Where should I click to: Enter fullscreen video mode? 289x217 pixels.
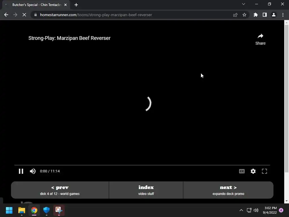coord(264,171)
